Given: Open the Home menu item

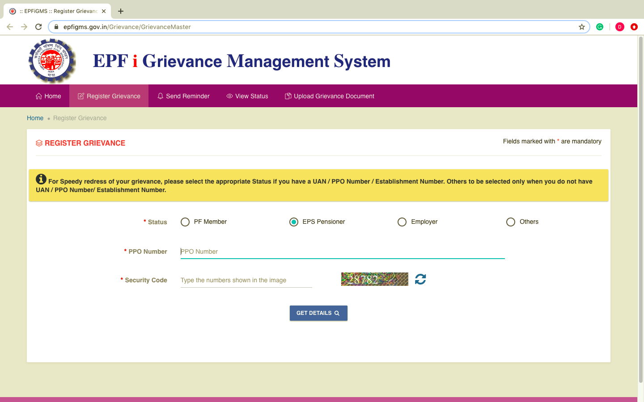Looking at the screenshot, I should 48,96.
